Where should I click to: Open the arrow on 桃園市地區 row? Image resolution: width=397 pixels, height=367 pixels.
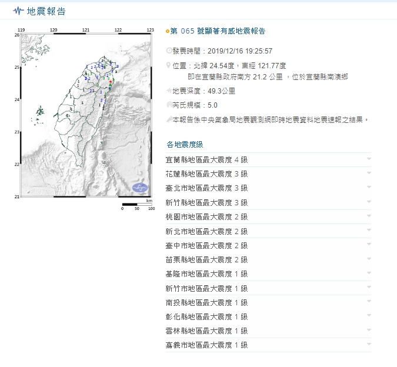[x=368, y=216]
